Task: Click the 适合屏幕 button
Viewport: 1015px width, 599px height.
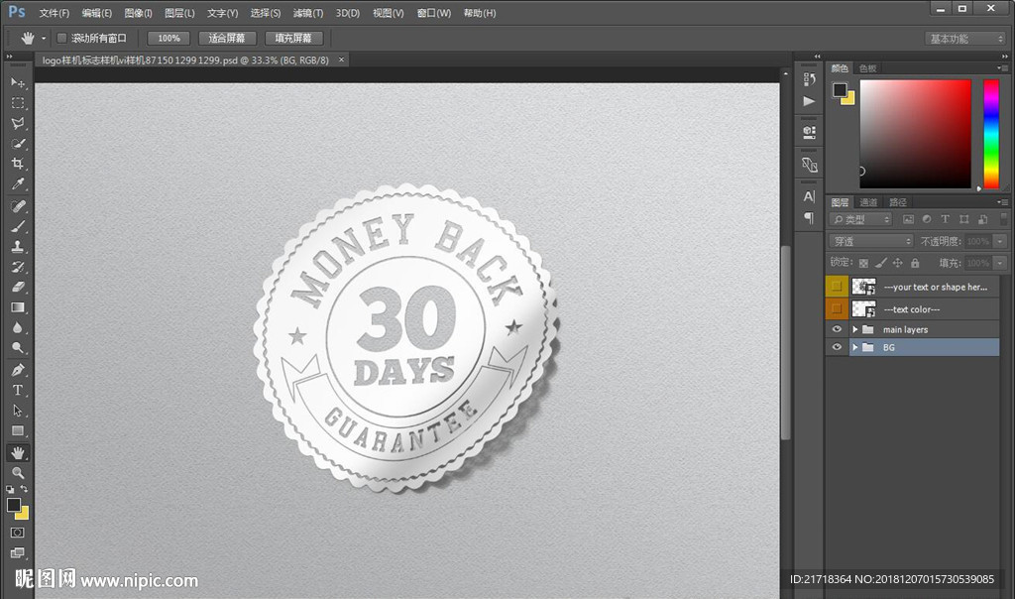Action: pyautogui.click(x=228, y=39)
